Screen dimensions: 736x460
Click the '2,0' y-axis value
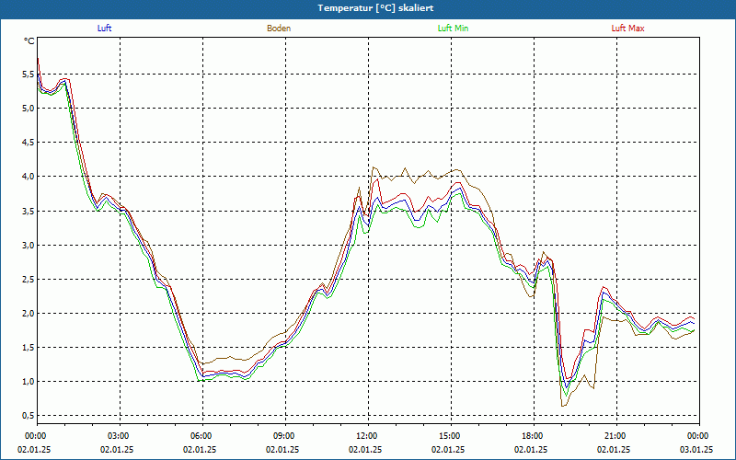pyautogui.click(x=29, y=313)
